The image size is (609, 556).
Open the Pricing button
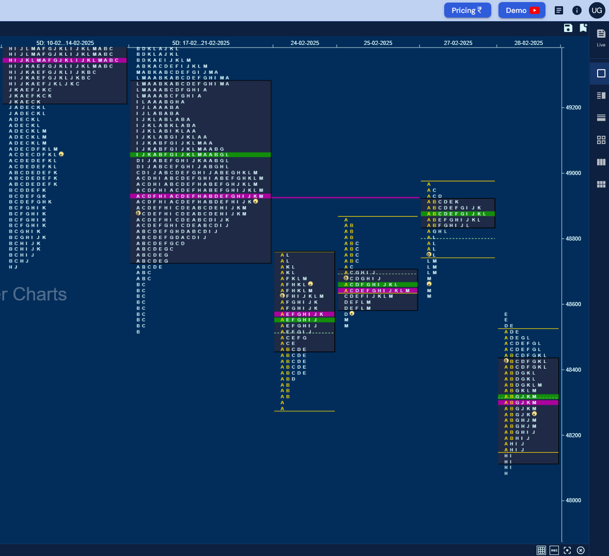pos(467,10)
